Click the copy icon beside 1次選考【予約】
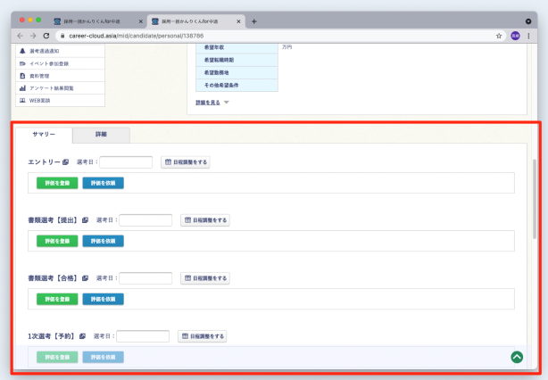548x380 pixels. point(82,336)
